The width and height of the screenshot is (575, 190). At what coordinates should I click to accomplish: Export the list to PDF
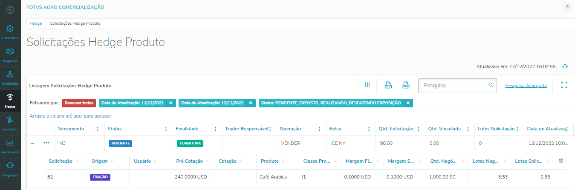[406, 85]
